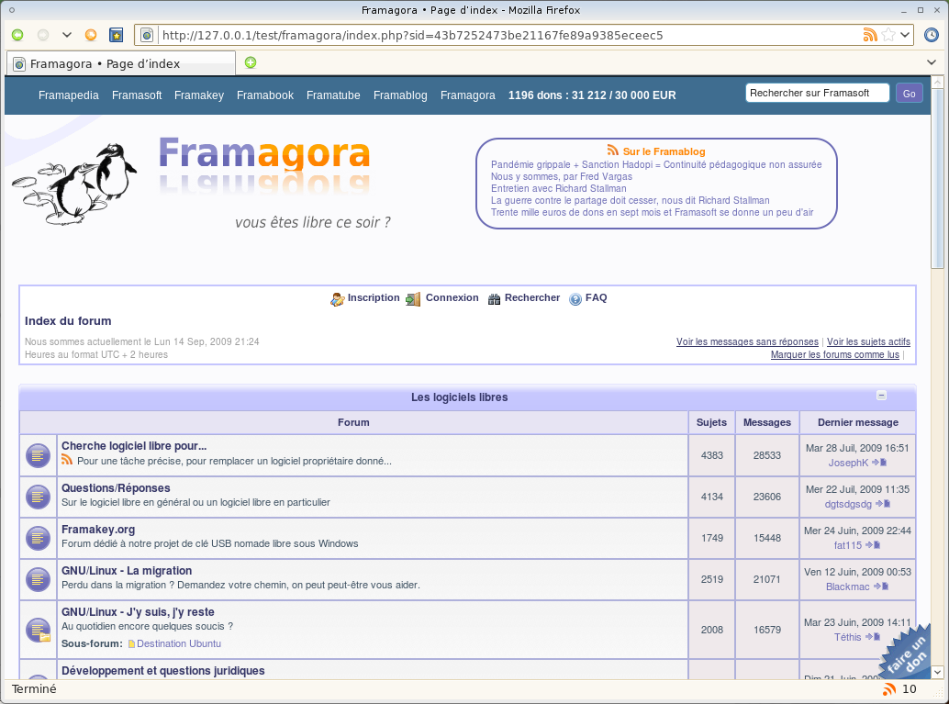Screen dimensions: 949x704
Task: Open 'Voir les messages sans réponses'
Action: point(747,342)
